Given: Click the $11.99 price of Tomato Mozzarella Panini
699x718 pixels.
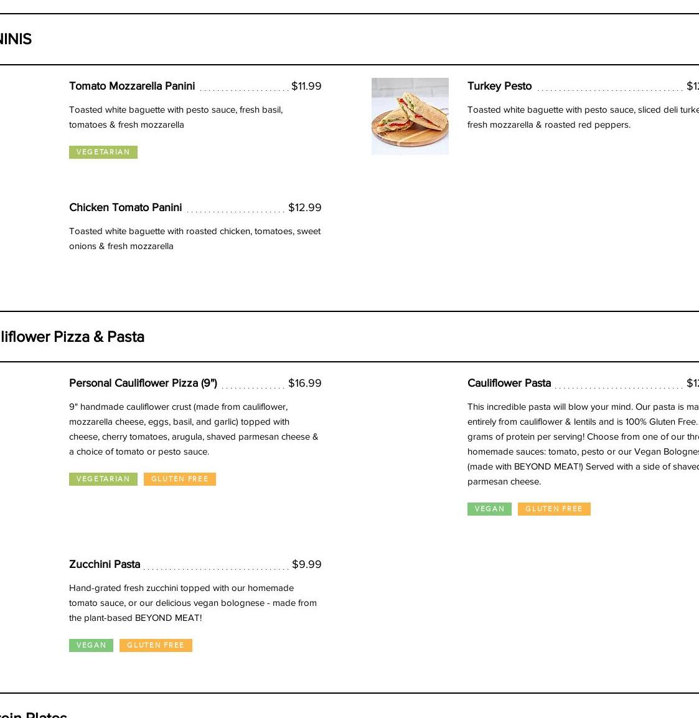Looking at the screenshot, I should (306, 86).
